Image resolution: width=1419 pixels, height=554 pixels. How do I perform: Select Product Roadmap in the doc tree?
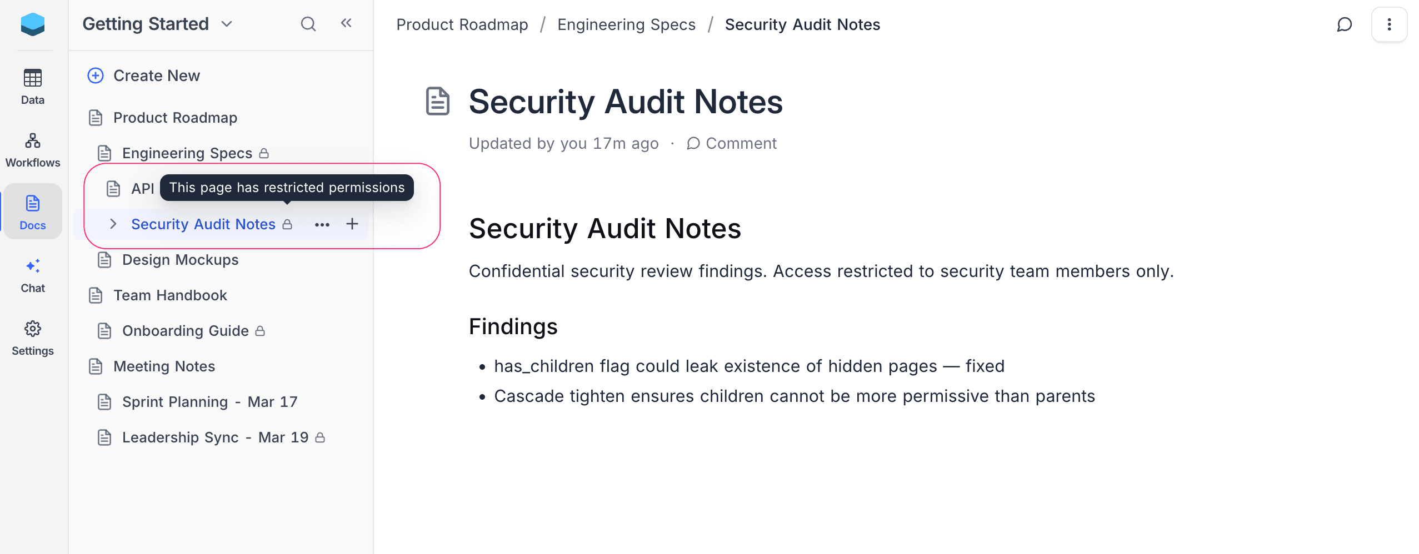174,118
